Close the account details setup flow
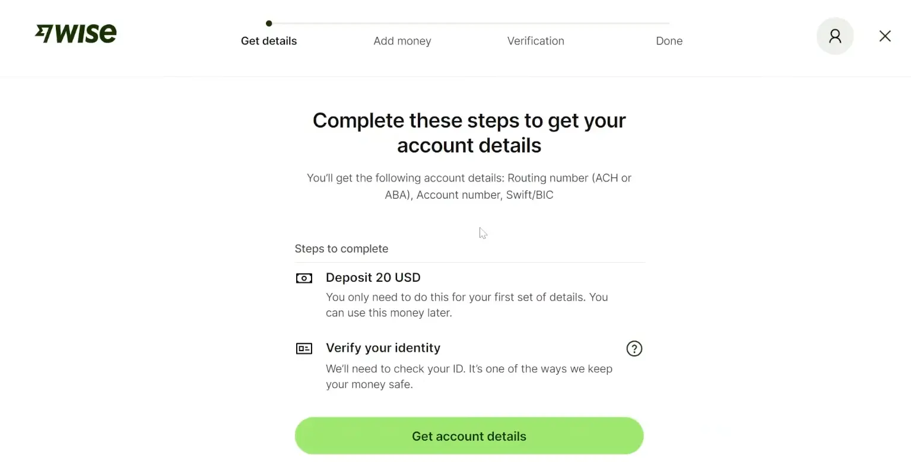911x462 pixels. click(884, 36)
